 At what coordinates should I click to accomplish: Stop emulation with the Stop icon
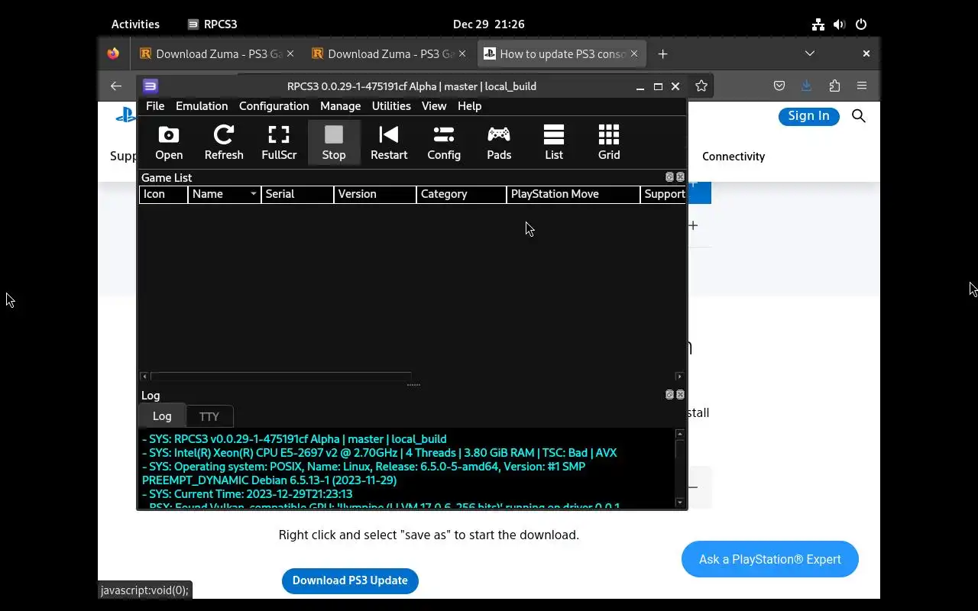point(334,143)
